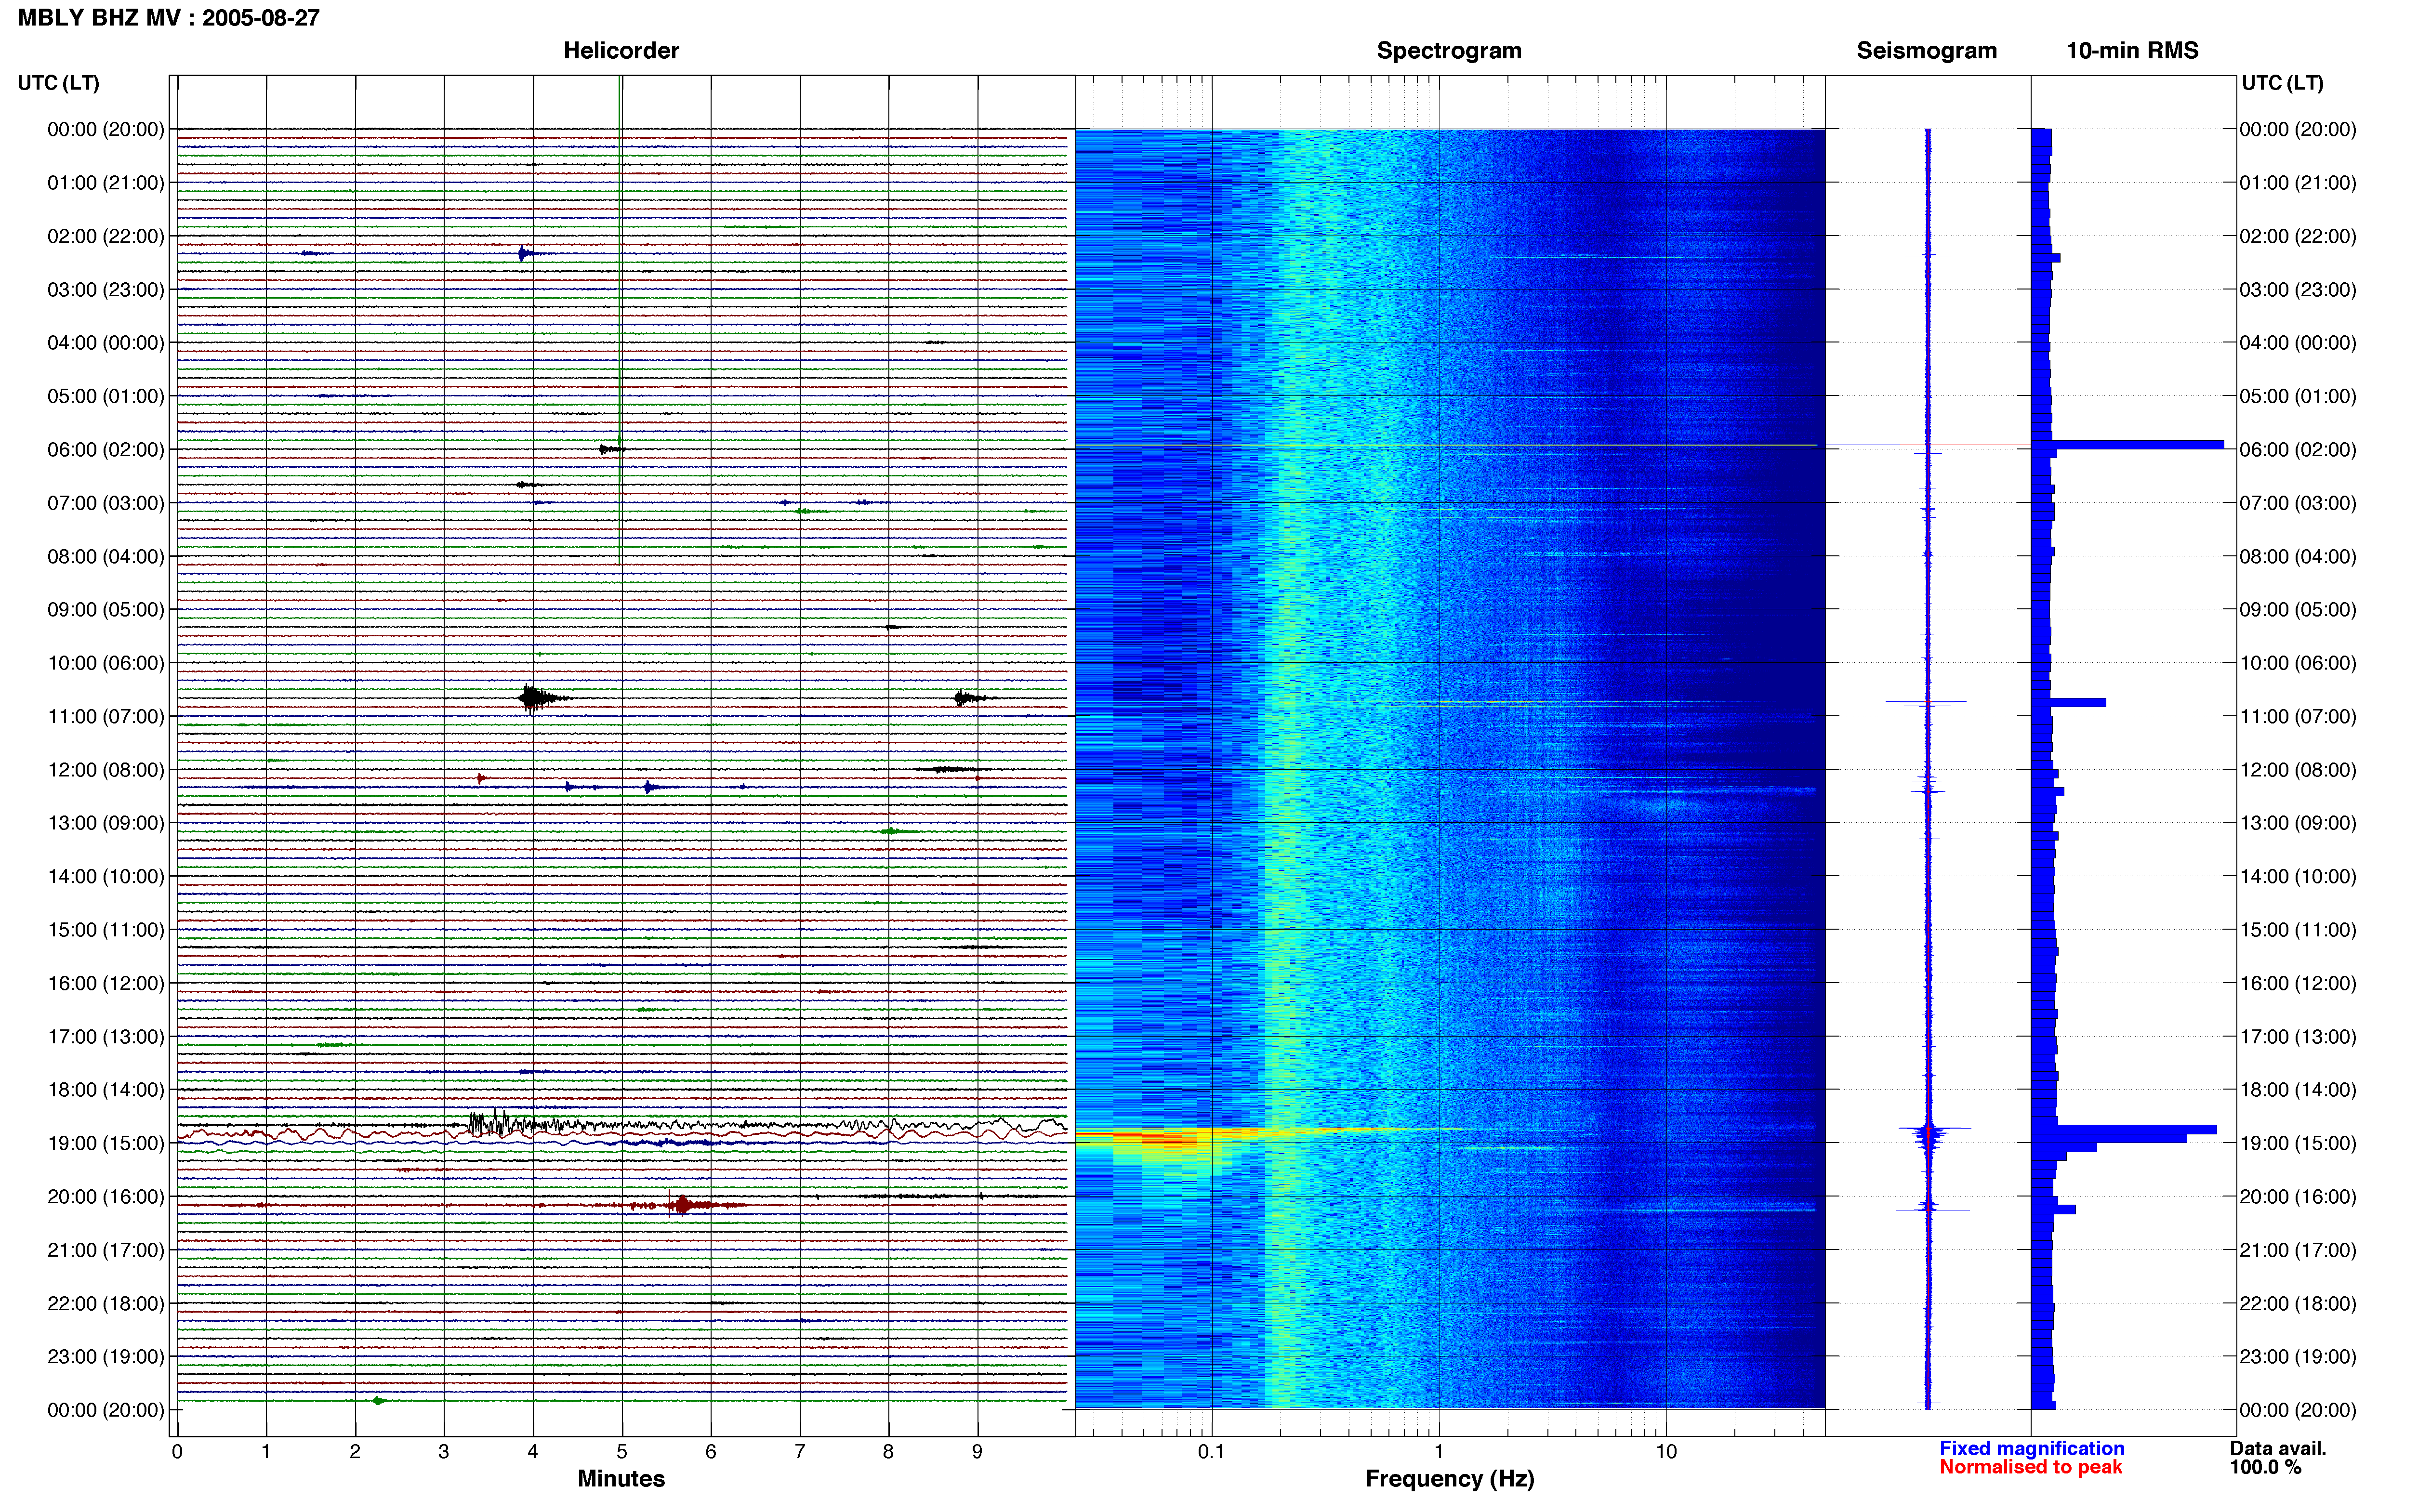2418x1512 pixels.
Task: Click the right 'UTC (LT)' axis label
Action: pyautogui.click(x=2282, y=83)
